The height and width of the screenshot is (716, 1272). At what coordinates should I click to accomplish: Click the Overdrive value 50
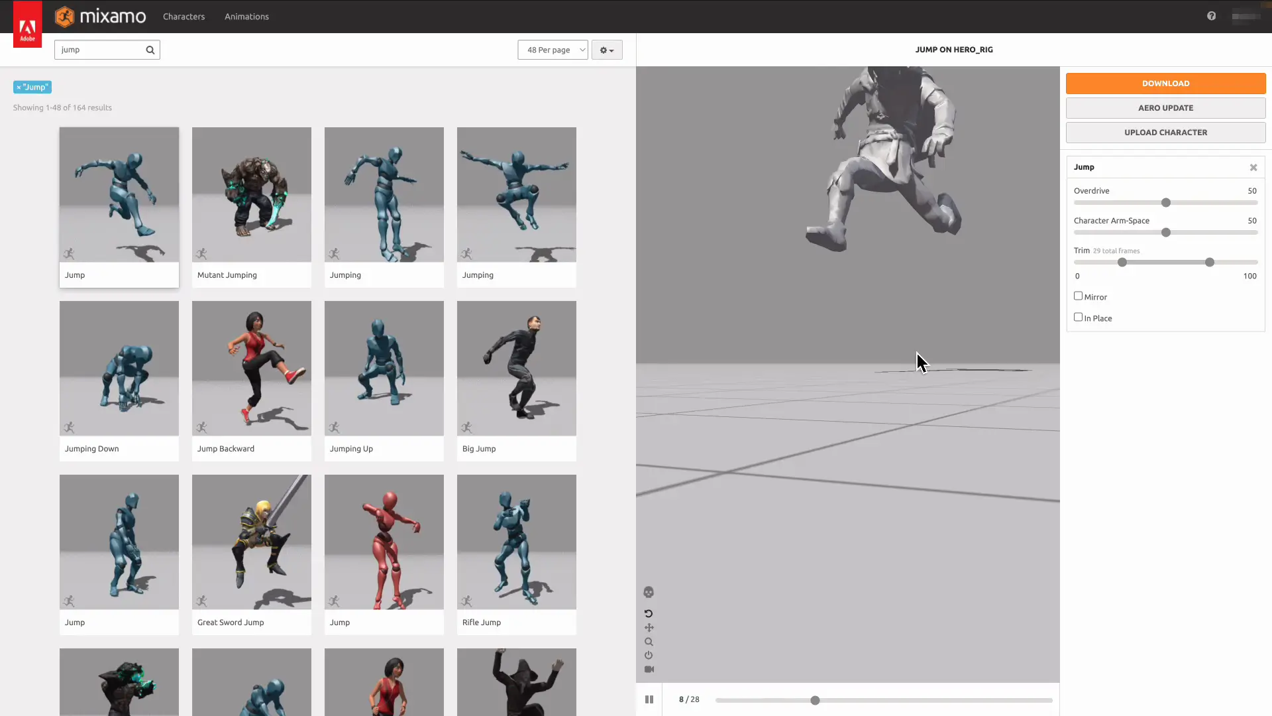point(1251,191)
